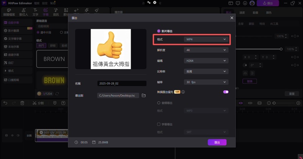
Task: Click the folder icon beside export path
Action: [144, 95]
